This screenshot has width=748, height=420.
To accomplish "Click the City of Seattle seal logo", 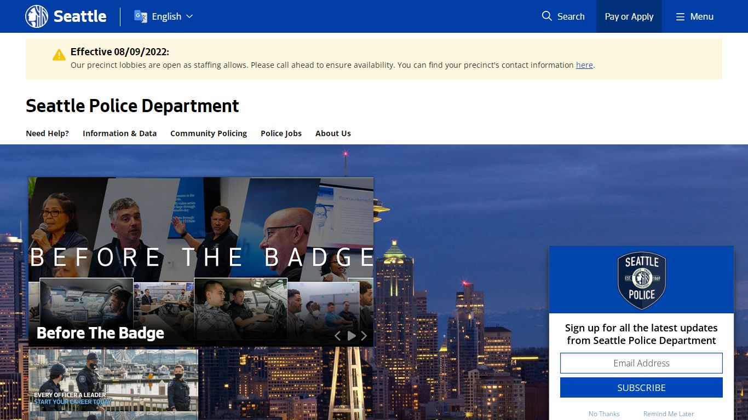I will click(x=37, y=16).
